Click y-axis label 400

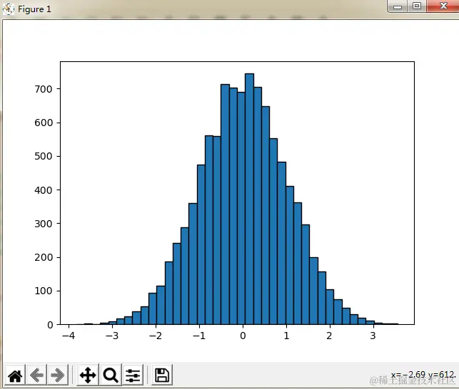click(44, 190)
